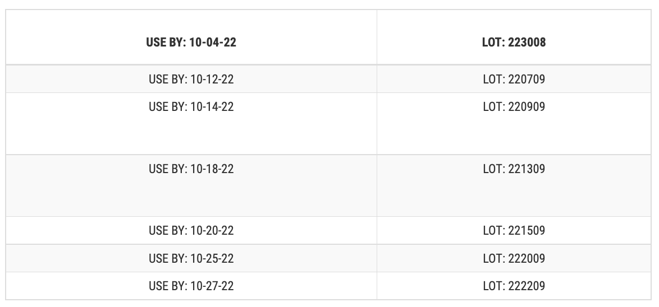Image resolution: width=659 pixels, height=307 pixels.
Task: Click the LOT: 221509 cell
Action: click(514, 230)
